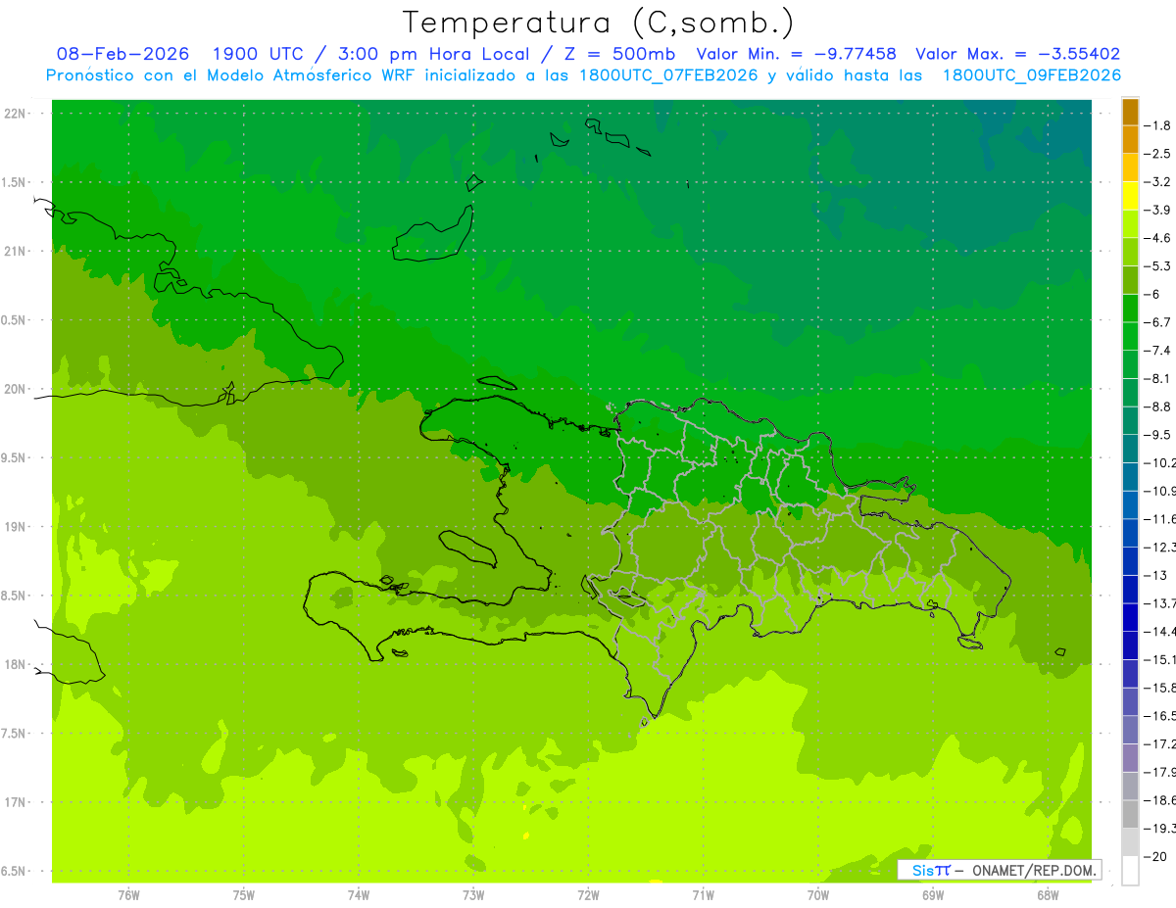Click the '21N' latitude label
Viewport: 1176px width, 908px height.
[x=17, y=251]
